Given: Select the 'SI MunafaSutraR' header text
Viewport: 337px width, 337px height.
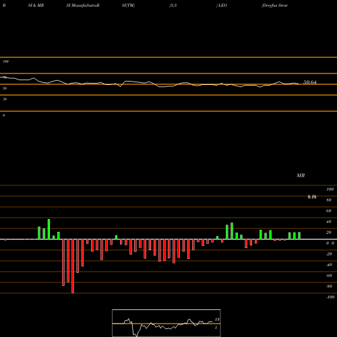Looking at the screenshot, I should tap(83, 5).
